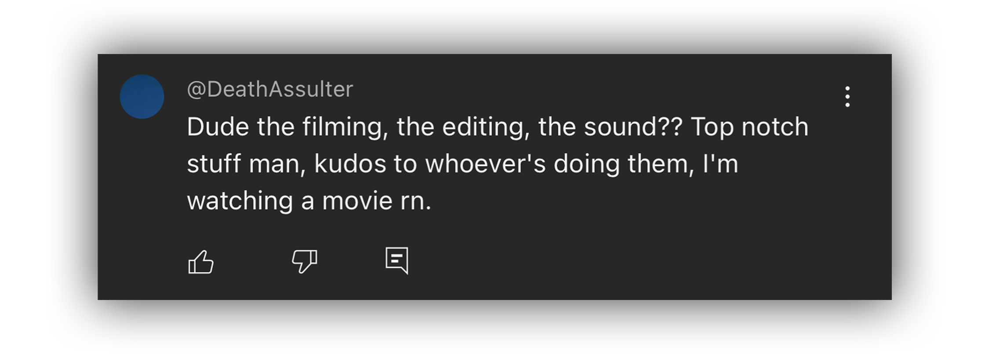Open the @DeathAssulter channel link
Viewport: 989px width, 354px height.
pos(270,90)
